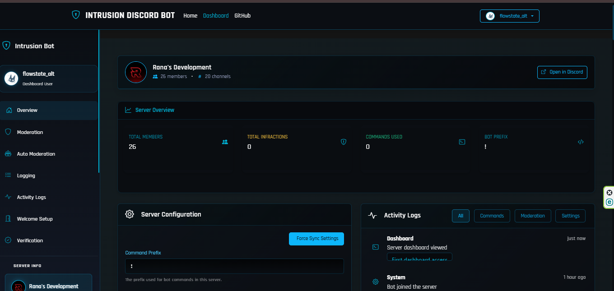Click the sidebar scrollbar
614x291 pixels.
(x=99, y=102)
